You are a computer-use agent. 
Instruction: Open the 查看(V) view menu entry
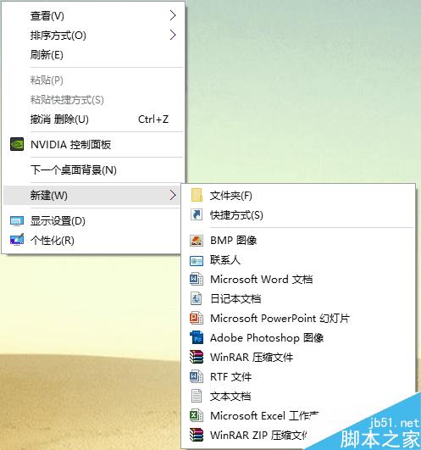click(93, 15)
